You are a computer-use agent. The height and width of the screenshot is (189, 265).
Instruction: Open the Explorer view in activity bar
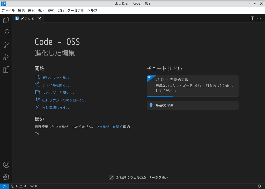tap(6, 20)
